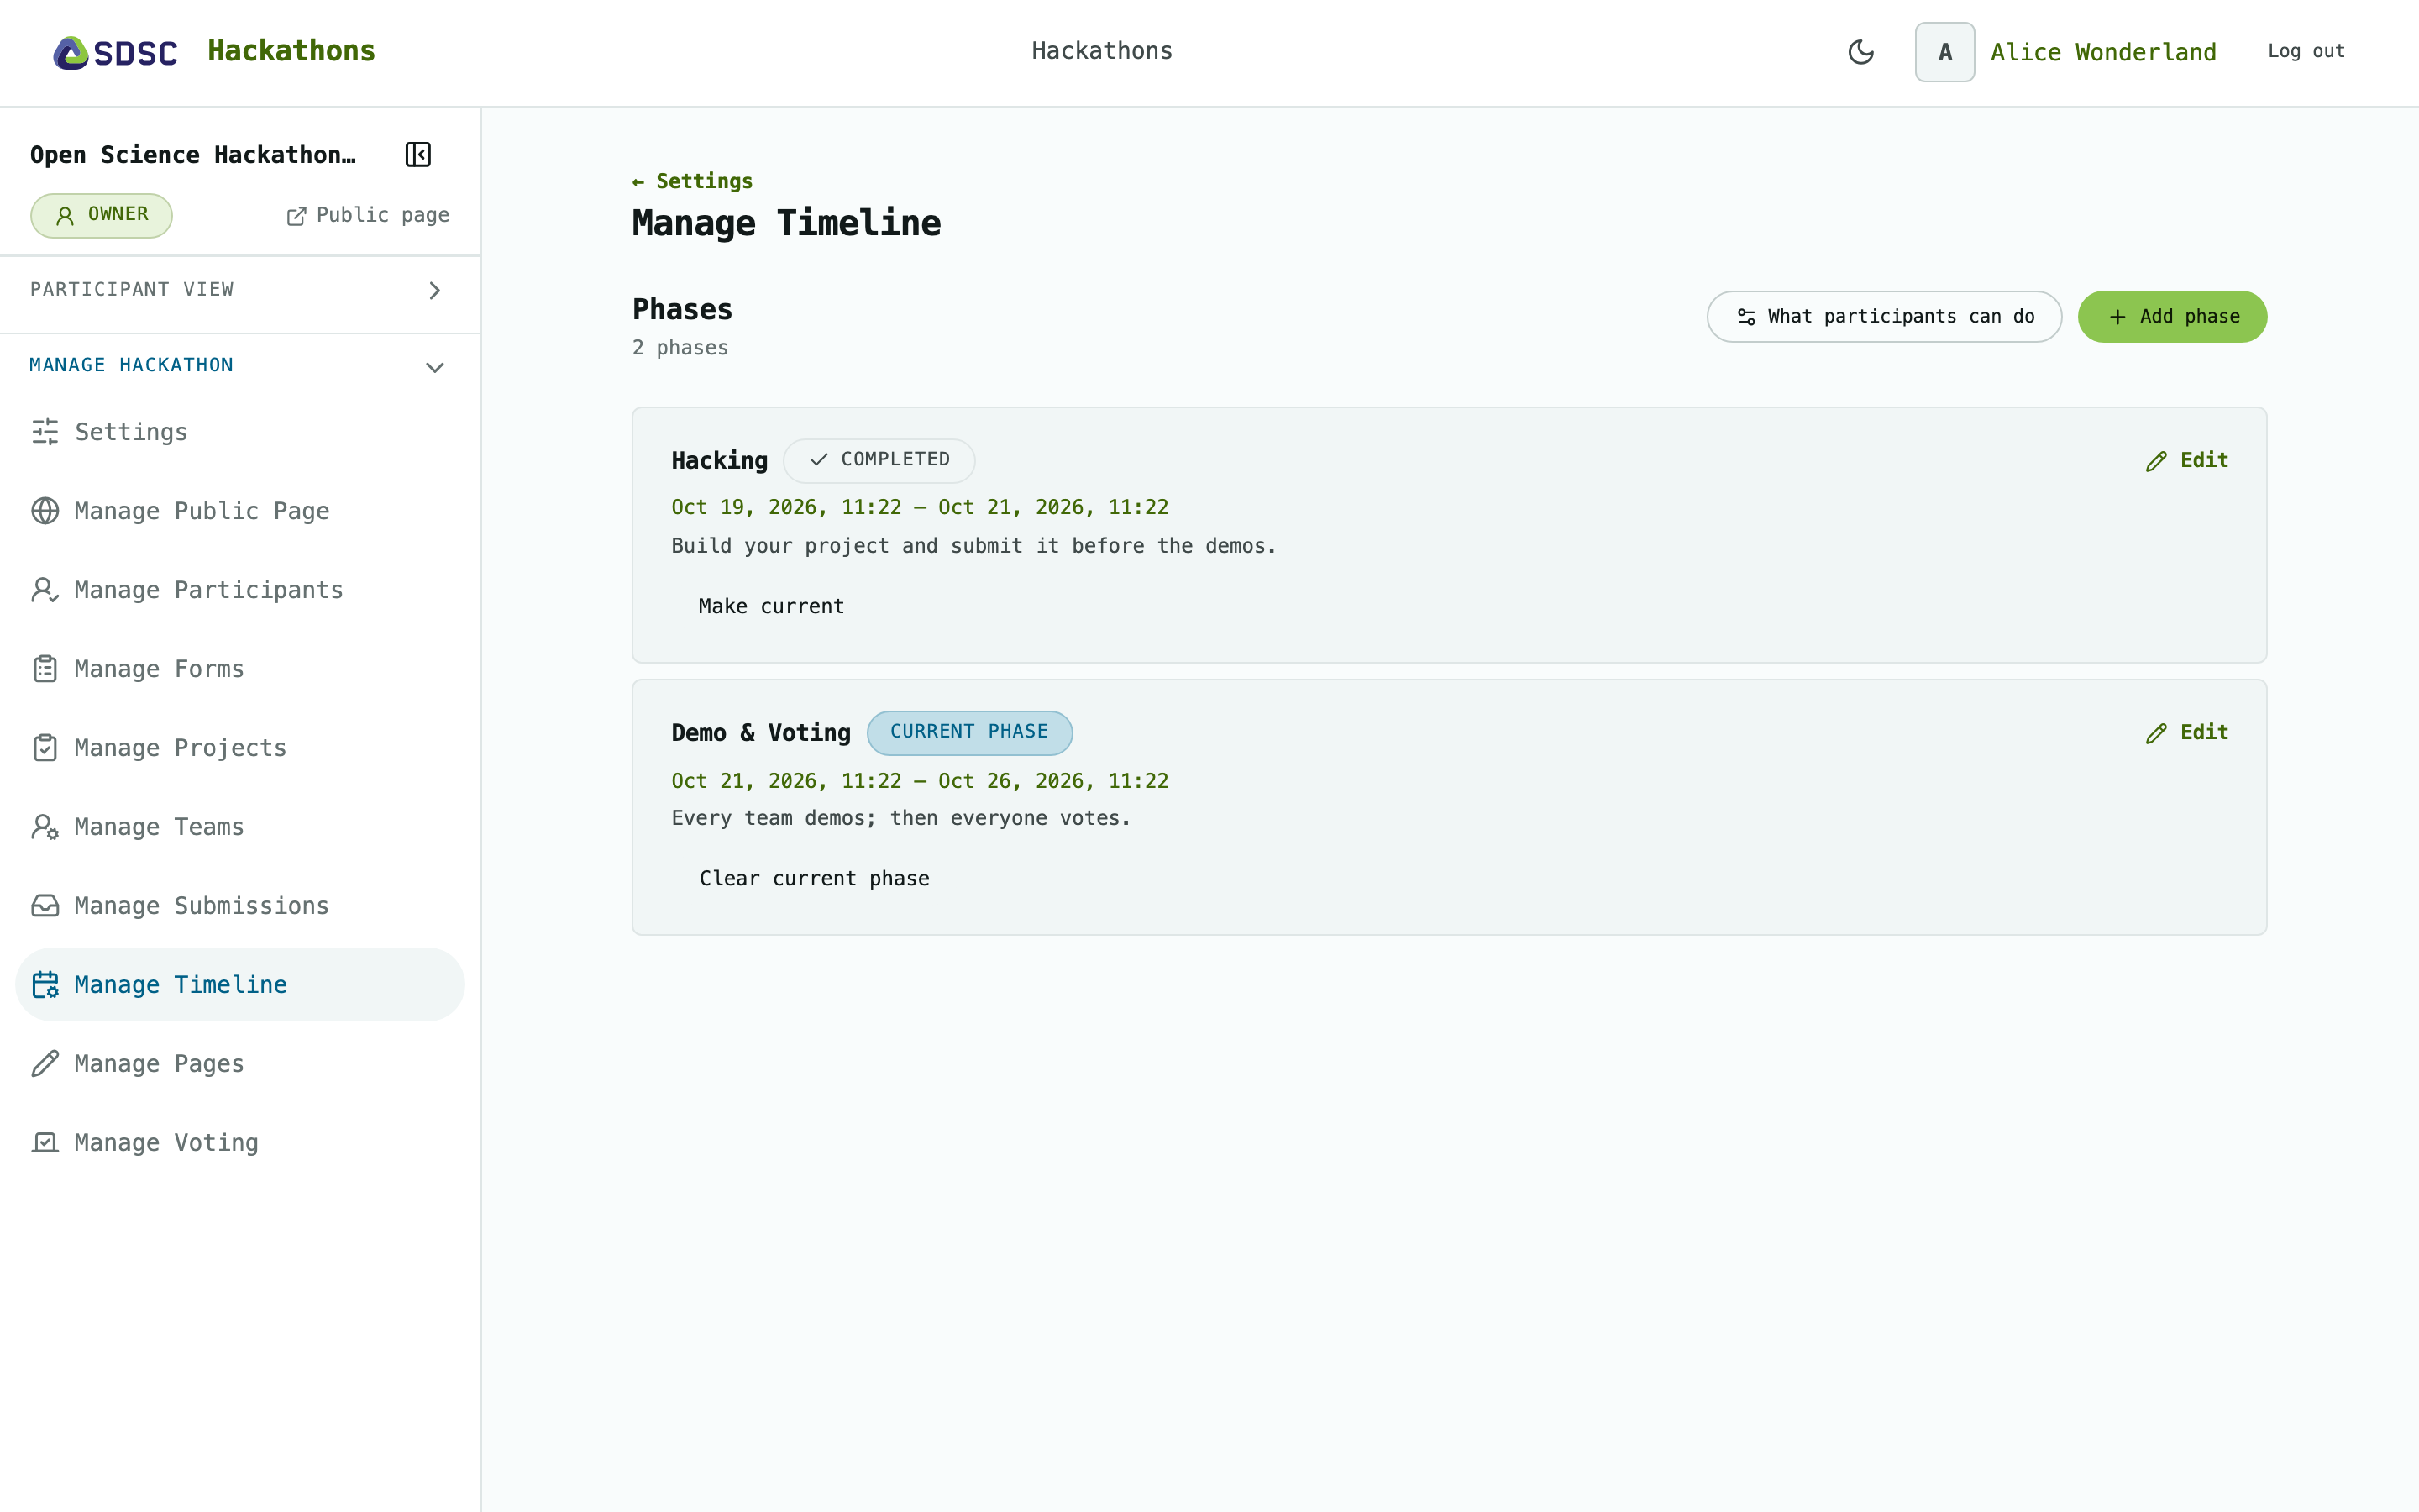Viewport: 2419px width, 1512px height.
Task: Toggle dark mode moon icon
Action: 1860,52
